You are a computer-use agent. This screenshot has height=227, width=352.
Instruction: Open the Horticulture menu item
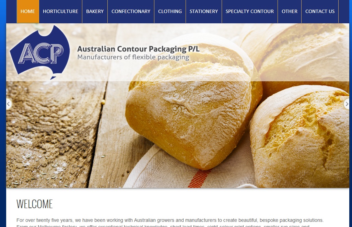(61, 11)
